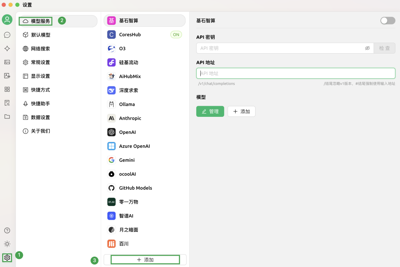The height and width of the screenshot is (267, 400).
Task: Open the settings gear icon in sidebar
Action: coord(7,258)
